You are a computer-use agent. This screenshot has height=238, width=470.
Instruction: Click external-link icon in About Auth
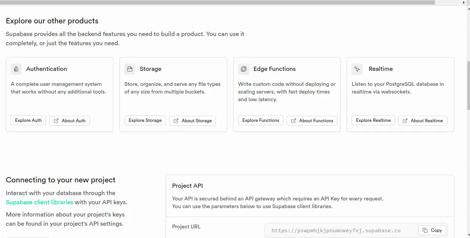click(x=56, y=121)
